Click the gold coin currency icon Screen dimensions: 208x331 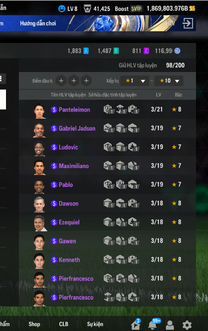(192, 8)
